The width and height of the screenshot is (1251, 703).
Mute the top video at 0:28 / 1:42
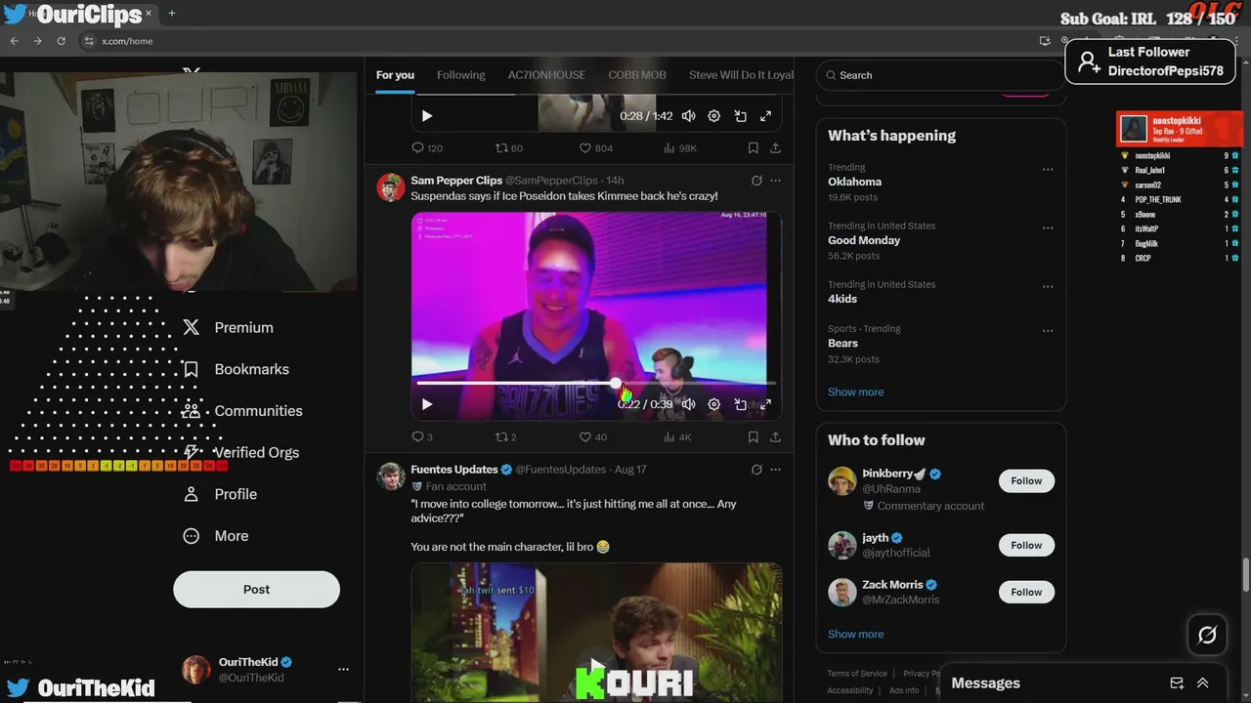pyautogui.click(x=689, y=115)
